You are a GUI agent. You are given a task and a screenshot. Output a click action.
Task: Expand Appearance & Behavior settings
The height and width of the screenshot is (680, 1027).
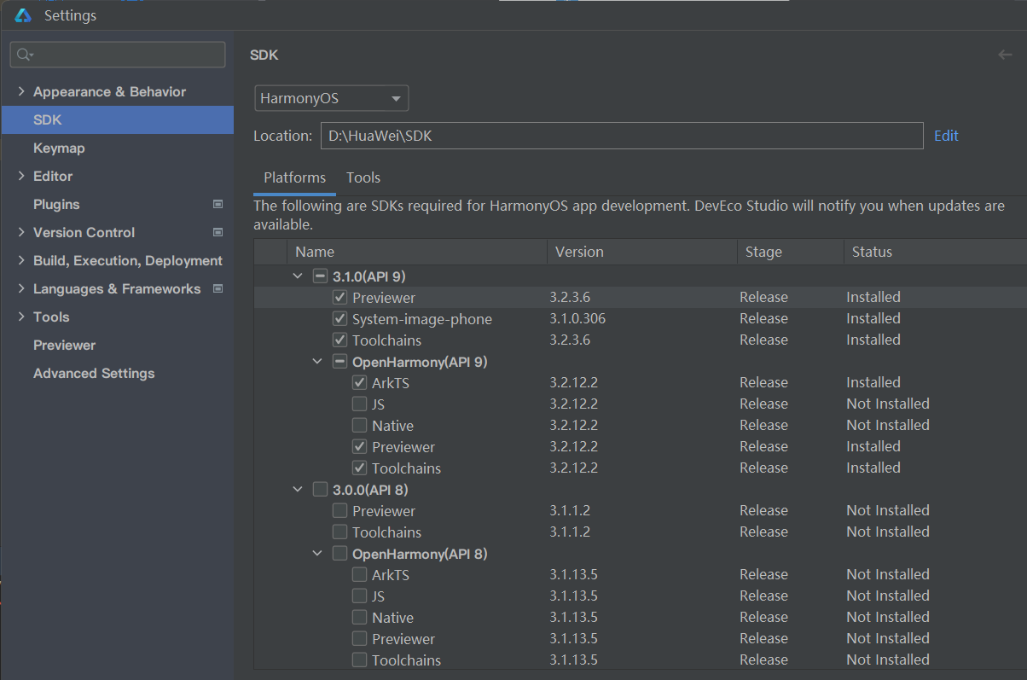pos(21,92)
